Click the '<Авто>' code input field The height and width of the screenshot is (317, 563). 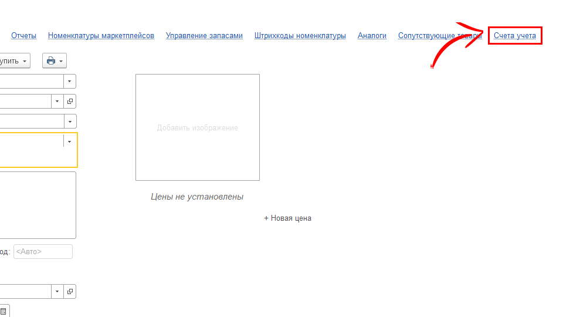[43, 252]
